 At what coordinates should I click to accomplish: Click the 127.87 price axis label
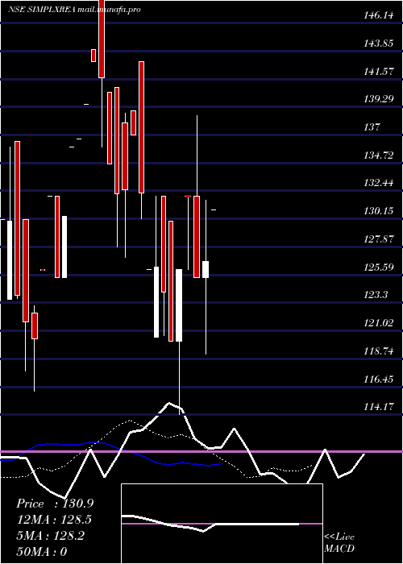379,238
